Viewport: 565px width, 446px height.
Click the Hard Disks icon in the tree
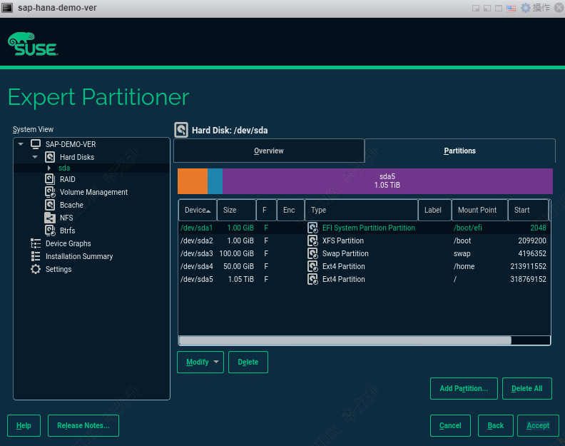(50, 157)
